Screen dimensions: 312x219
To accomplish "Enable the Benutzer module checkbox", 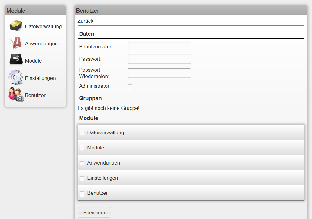I will pyautogui.click(x=82, y=193).
